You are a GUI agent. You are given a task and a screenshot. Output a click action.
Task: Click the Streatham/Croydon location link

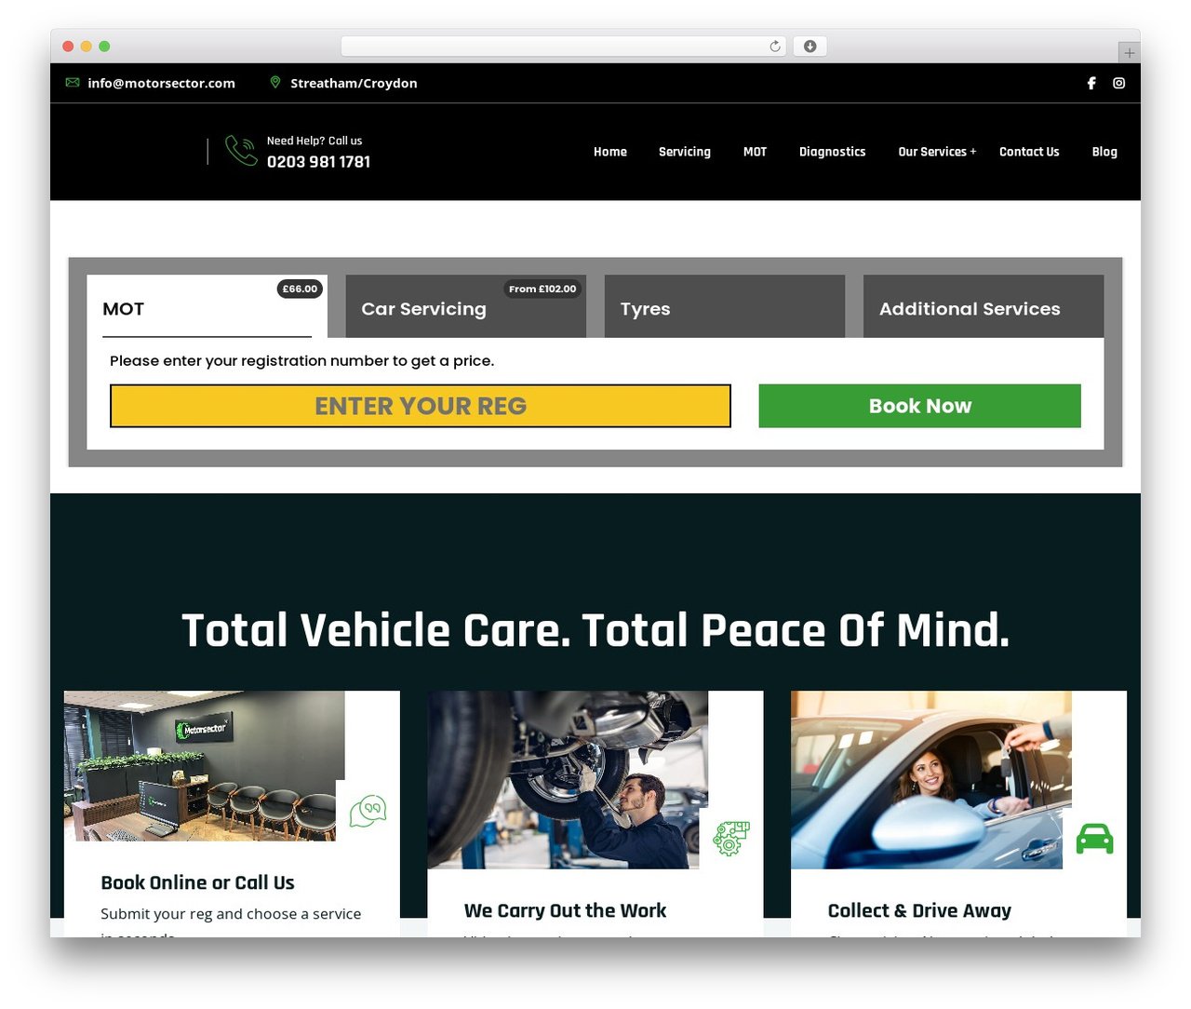point(354,83)
